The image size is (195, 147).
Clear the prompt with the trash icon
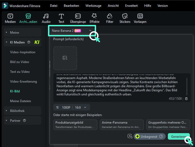click(x=186, y=99)
